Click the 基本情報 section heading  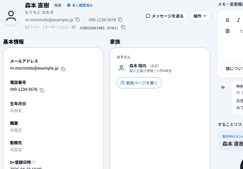pyautogui.click(x=13, y=42)
